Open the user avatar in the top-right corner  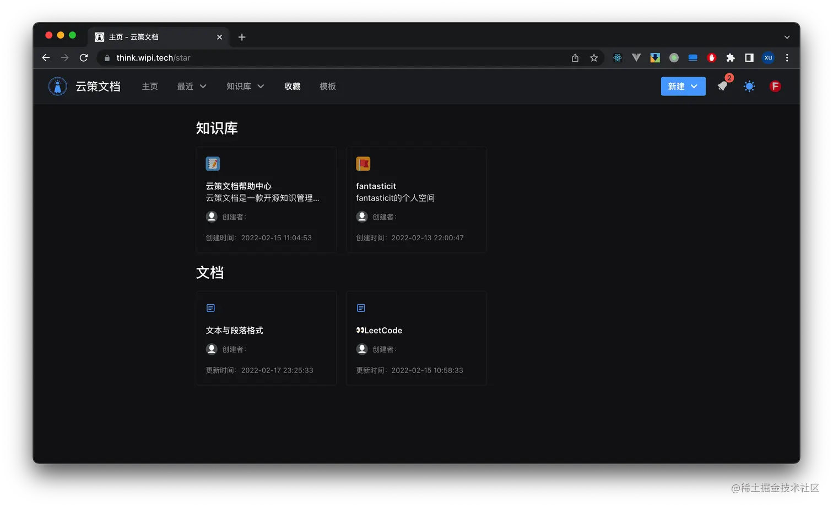775,86
